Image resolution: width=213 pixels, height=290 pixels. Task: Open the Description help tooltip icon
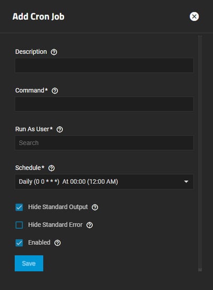coord(54,52)
